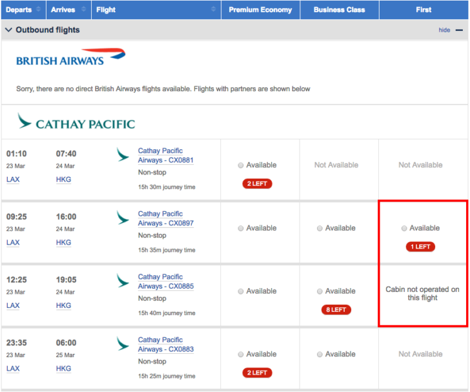Click the '15h 30m journey time' text
This screenshot has height=392, width=470.
tap(167, 187)
